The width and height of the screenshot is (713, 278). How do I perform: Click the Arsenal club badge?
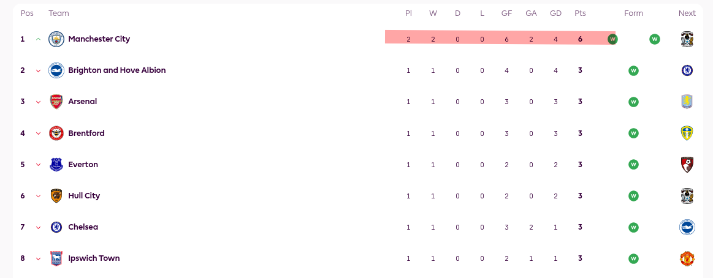tap(56, 102)
